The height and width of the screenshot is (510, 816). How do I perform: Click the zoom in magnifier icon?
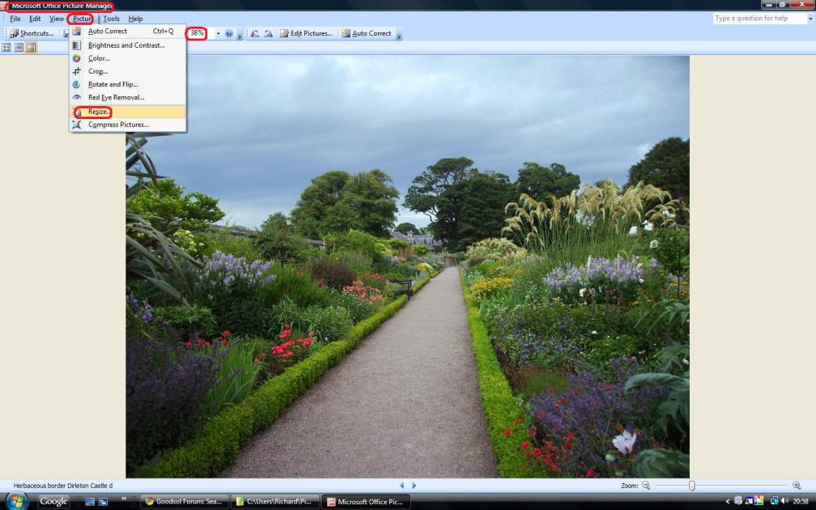(x=797, y=485)
